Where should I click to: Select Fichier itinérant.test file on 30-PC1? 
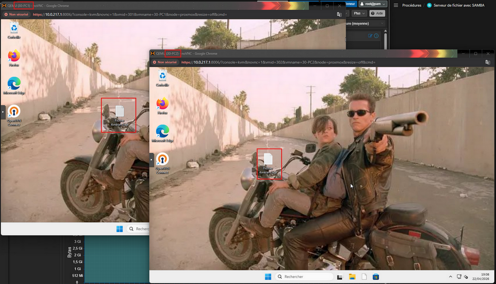tap(120, 116)
